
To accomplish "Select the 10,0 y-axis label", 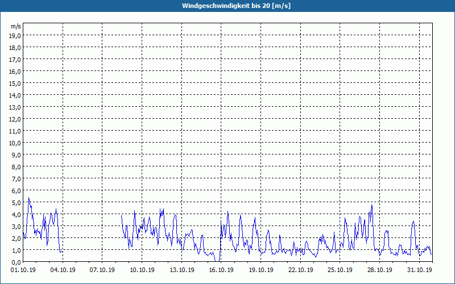I will (16, 143).
